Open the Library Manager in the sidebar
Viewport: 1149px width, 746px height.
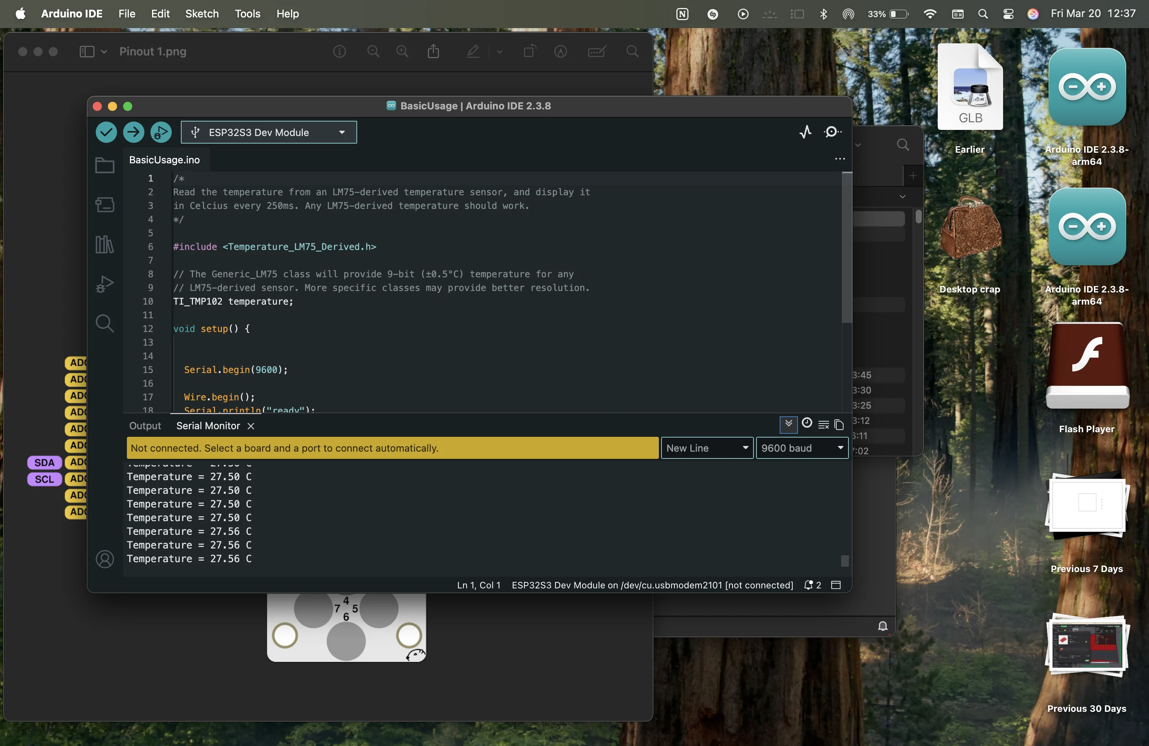coord(105,244)
